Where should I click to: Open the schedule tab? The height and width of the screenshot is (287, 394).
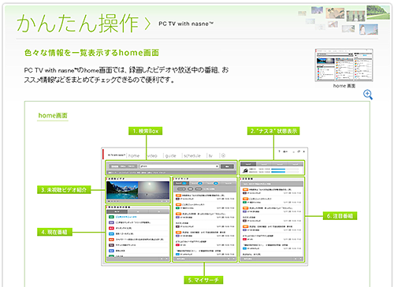[192, 155]
